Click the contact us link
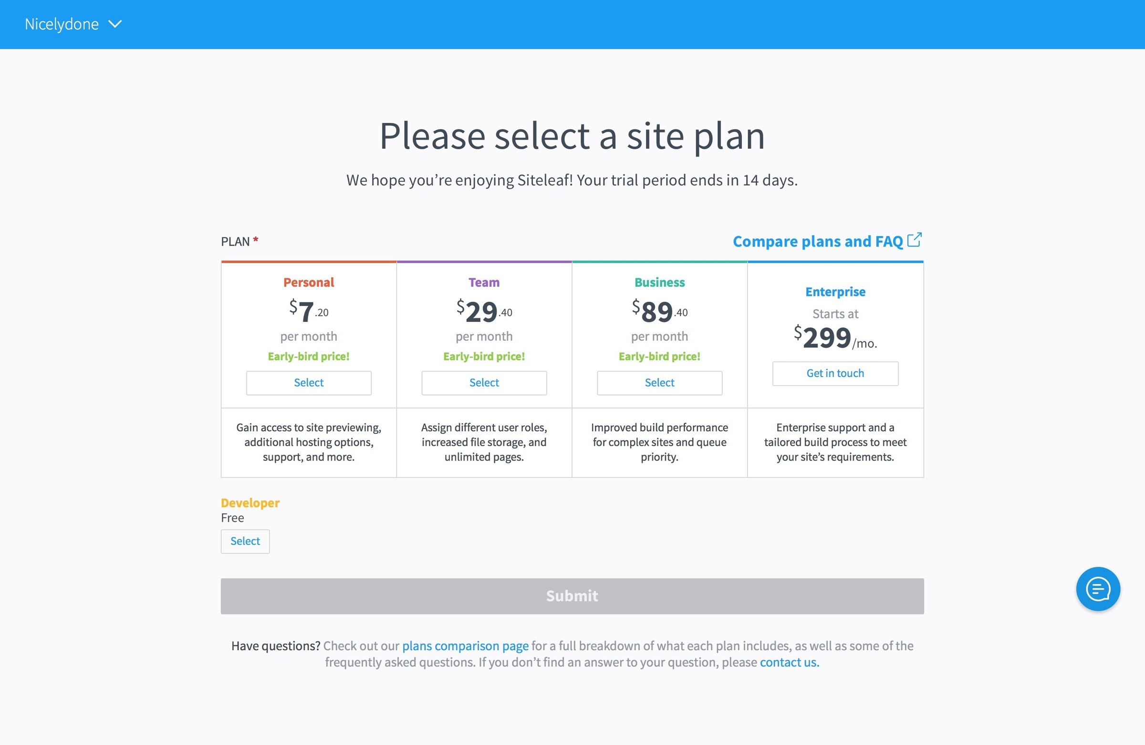The height and width of the screenshot is (745, 1145). 789,662
